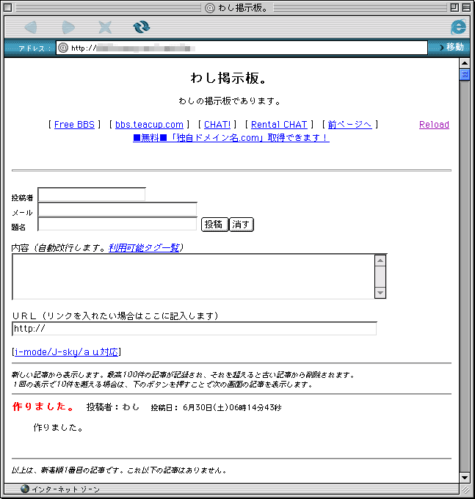Image resolution: width=475 pixels, height=499 pixels.
Task: Click the Back arrow navigation icon
Action: (31, 27)
